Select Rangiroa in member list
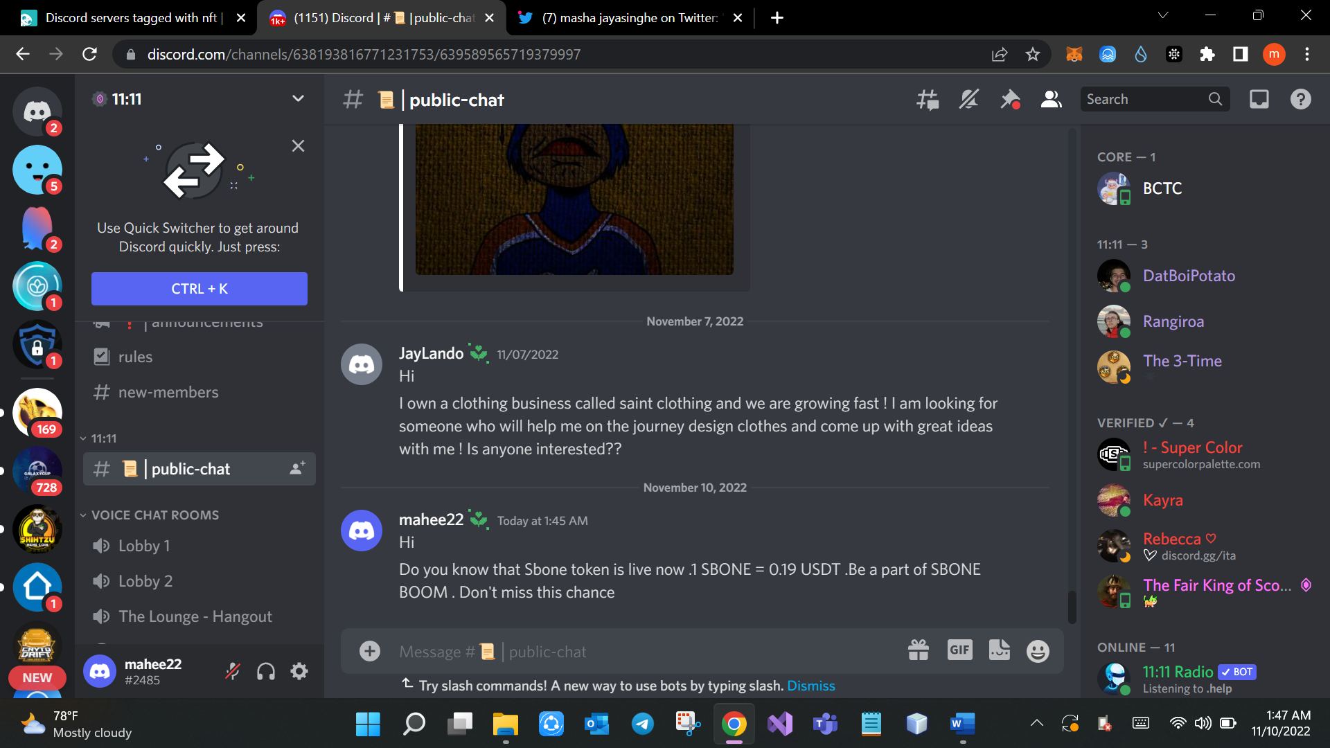The image size is (1330, 748). (1205, 321)
